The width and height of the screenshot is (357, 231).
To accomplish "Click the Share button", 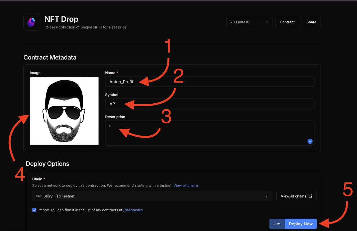I will (311, 22).
